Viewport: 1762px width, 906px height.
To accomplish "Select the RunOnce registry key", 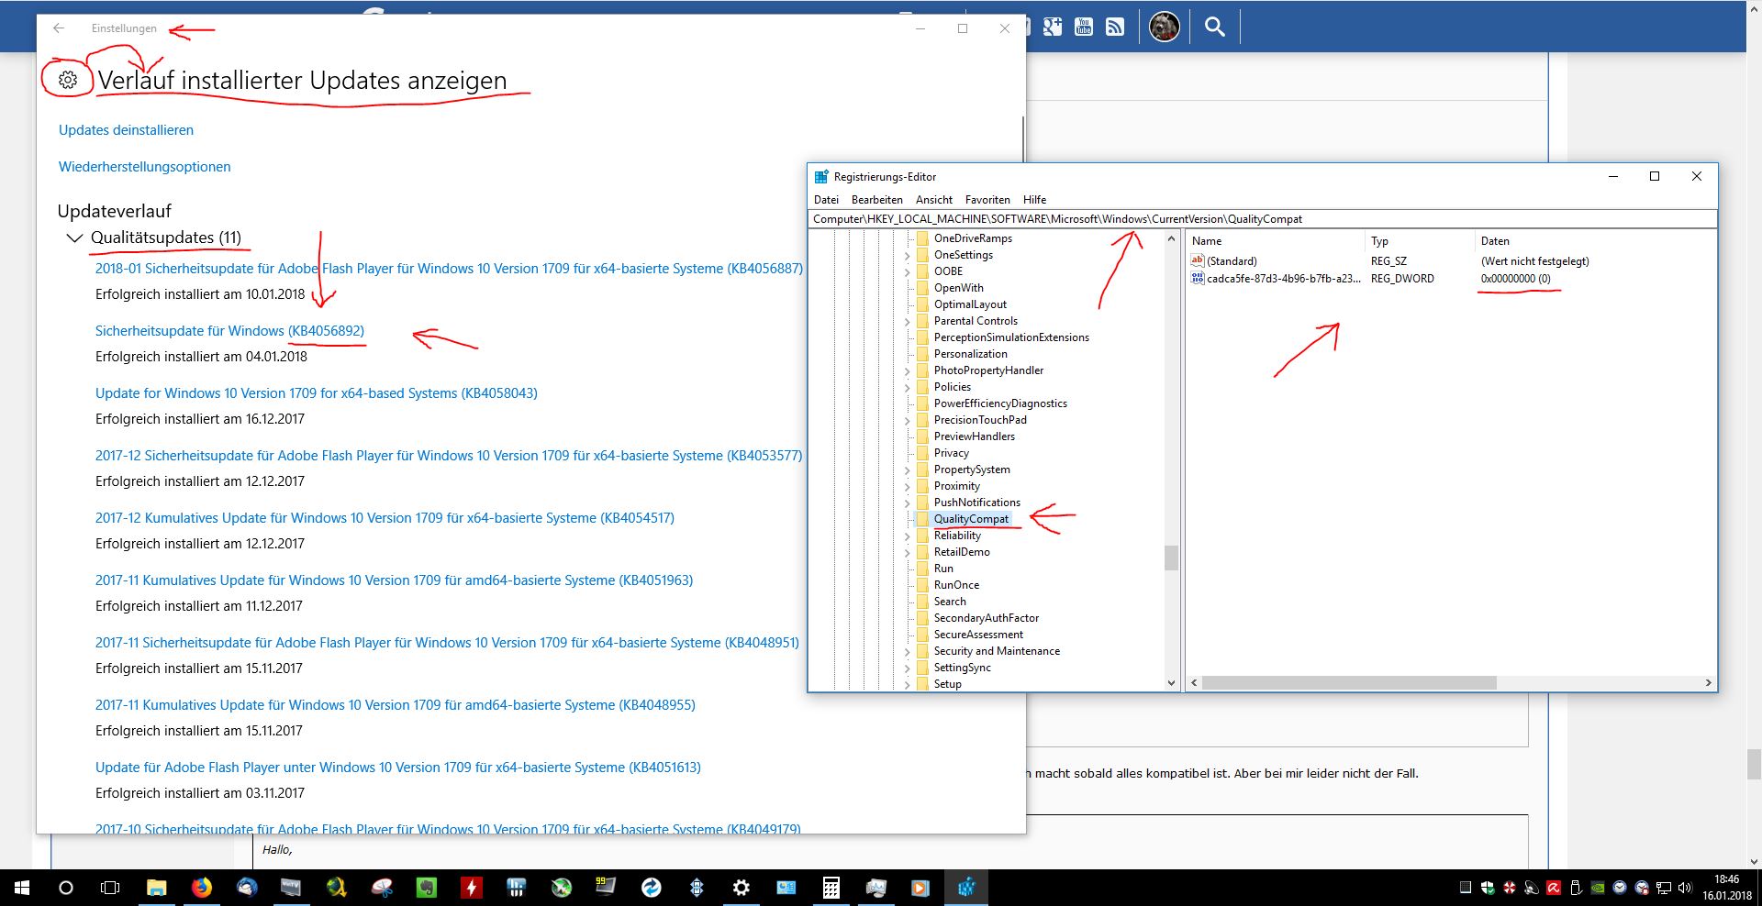I will [x=956, y=585].
